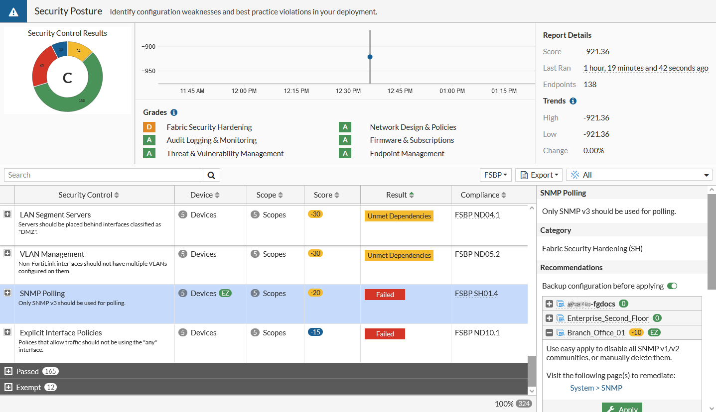The height and width of the screenshot is (412, 716).
Task: Open the System > SNMP remediation link
Action: click(x=596, y=388)
